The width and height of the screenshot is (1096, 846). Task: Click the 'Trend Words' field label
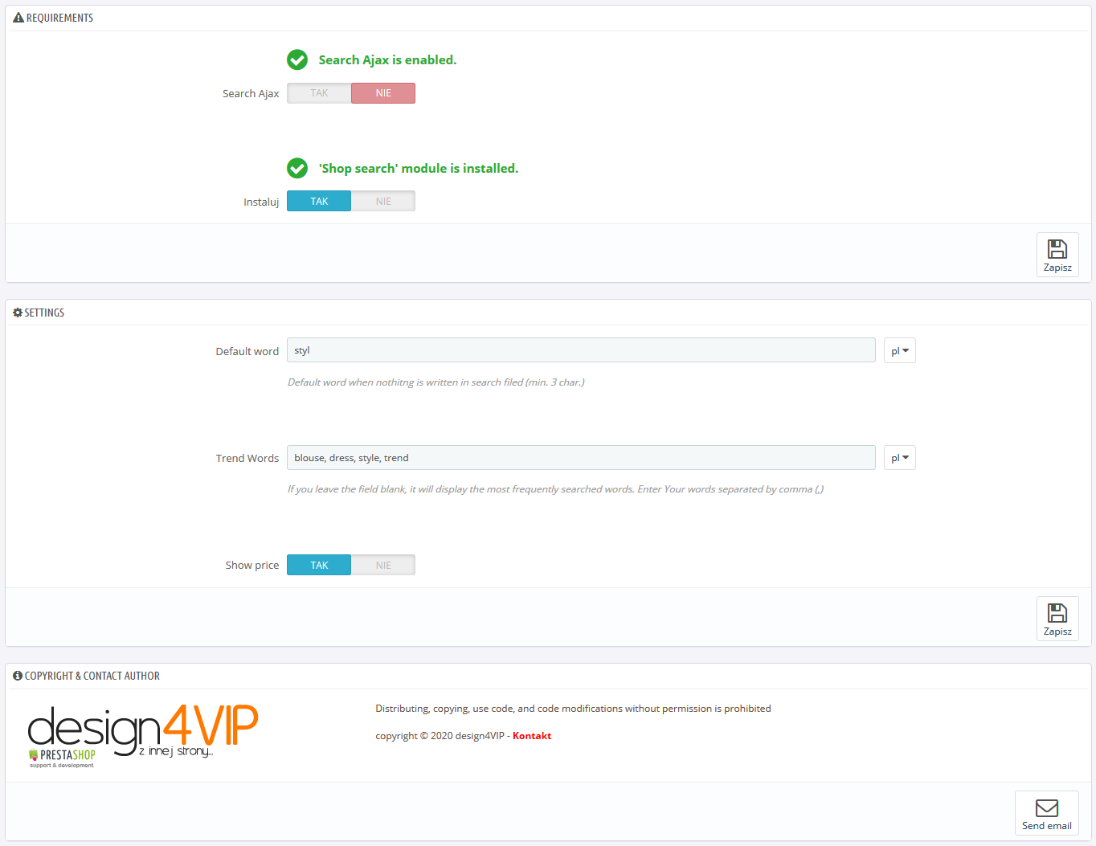[x=247, y=459]
